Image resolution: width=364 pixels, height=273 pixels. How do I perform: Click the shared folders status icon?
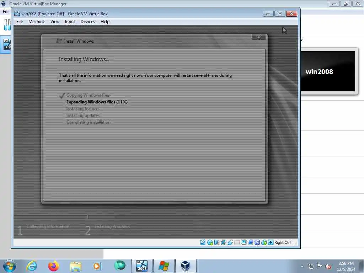pos(237,242)
